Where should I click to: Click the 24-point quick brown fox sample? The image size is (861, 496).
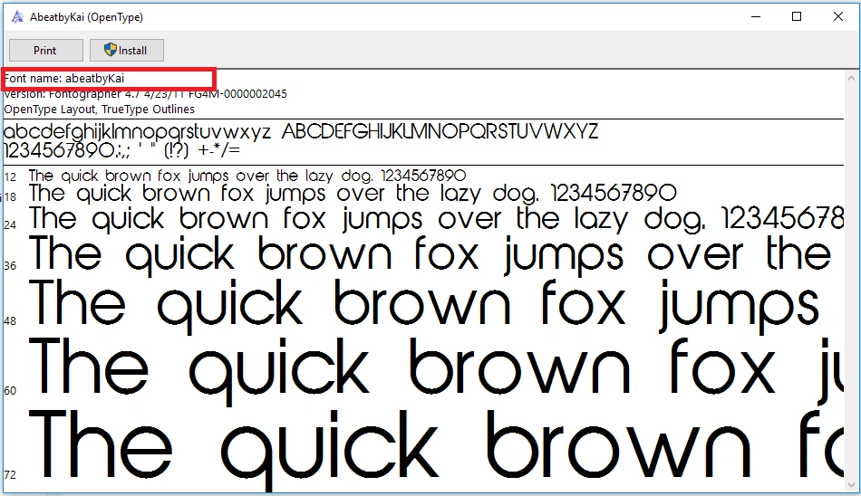pyautogui.click(x=436, y=219)
